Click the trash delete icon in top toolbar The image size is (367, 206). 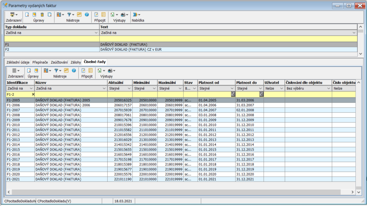[x=42, y=15]
